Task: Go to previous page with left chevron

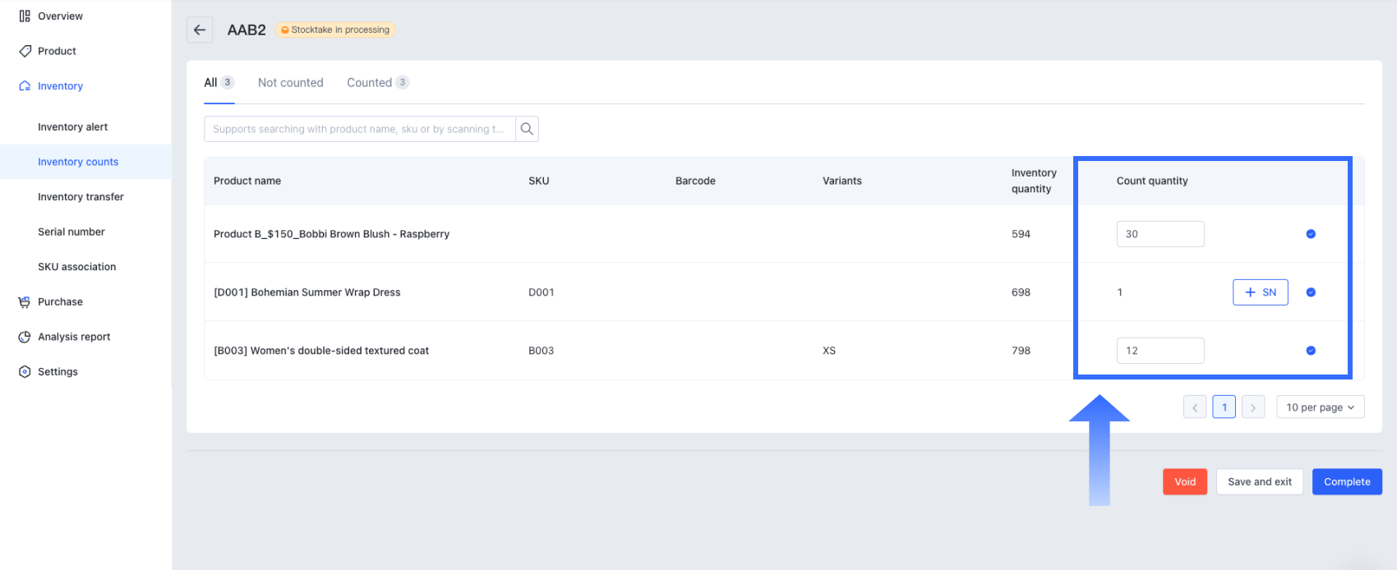Action: coord(1195,407)
